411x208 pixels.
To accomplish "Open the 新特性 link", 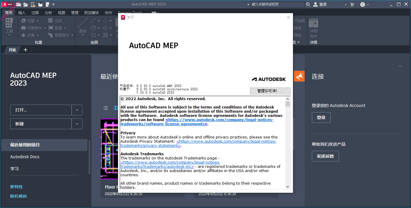I will tap(17, 187).
